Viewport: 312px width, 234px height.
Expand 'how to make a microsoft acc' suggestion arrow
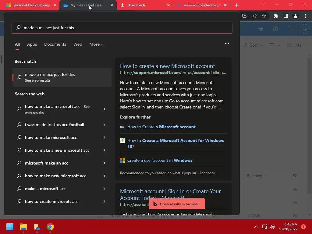click(x=104, y=109)
